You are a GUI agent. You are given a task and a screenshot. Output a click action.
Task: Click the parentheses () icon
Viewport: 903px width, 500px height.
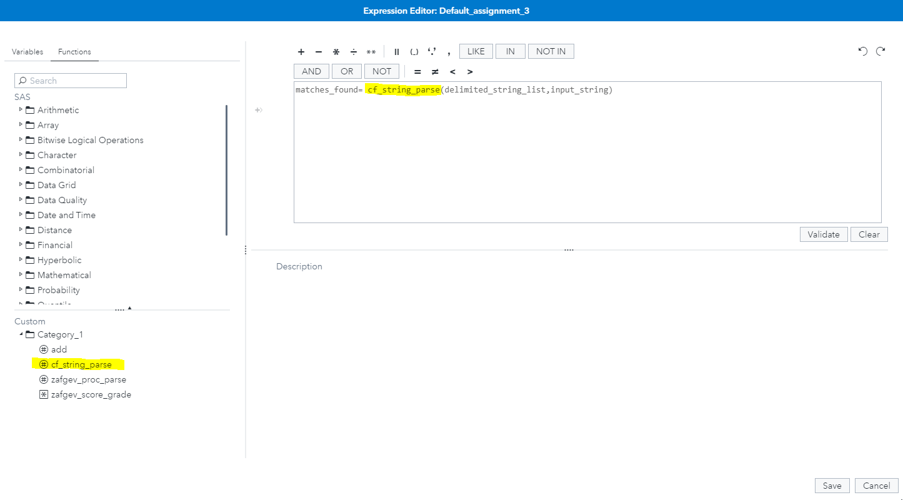point(414,52)
